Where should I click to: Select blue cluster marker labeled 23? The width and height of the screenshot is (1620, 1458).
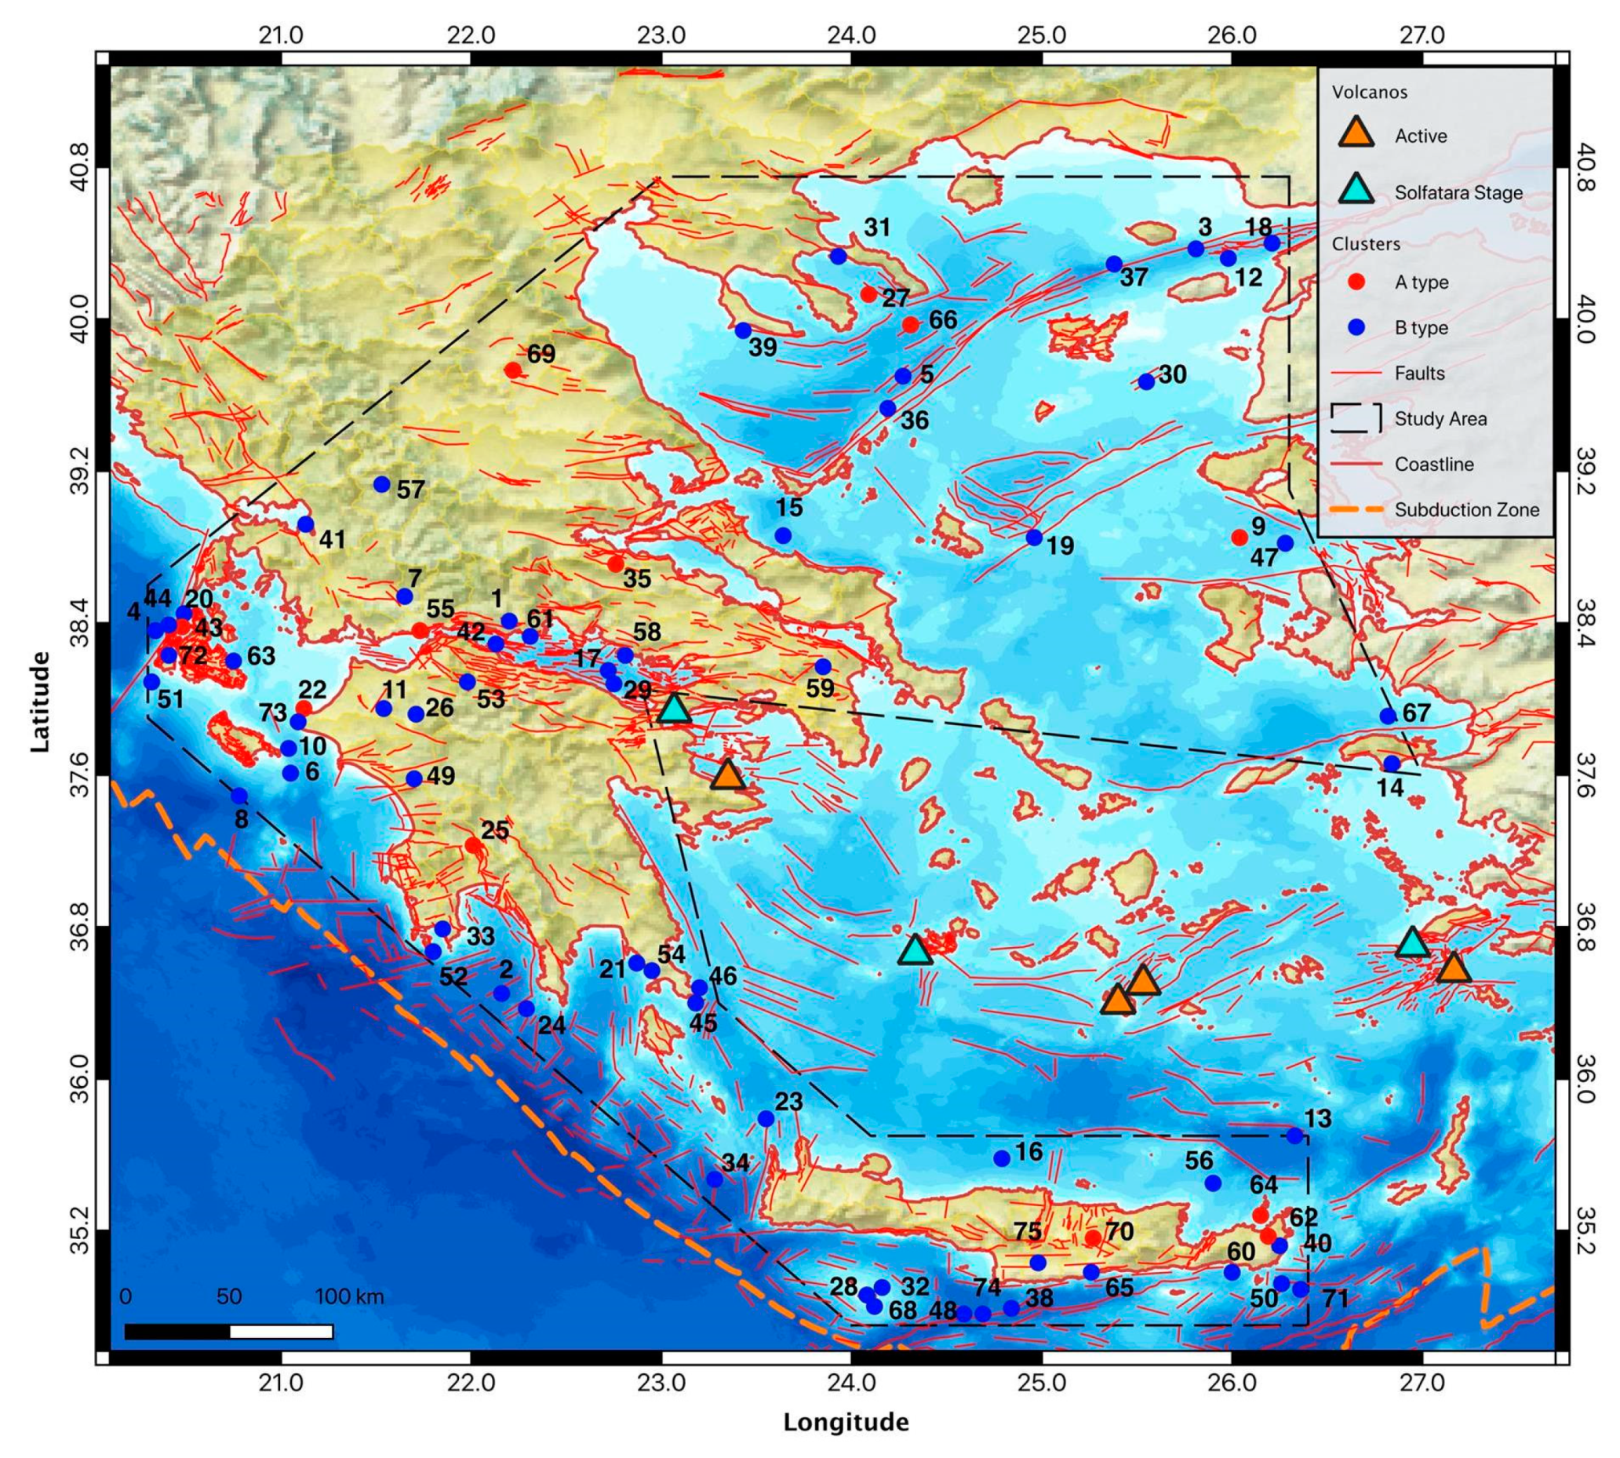pyautogui.click(x=766, y=1118)
